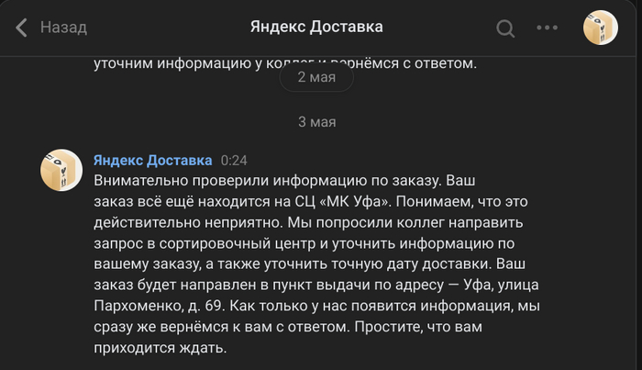Click the last message line "приходится ждать"
Image resolution: width=642 pixels, height=370 pixels.
point(159,349)
